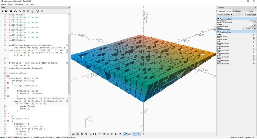This screenshot has width=257, height=139.
Task: Click the Preview icon in viewport toolbar
Action: tap(73, 134)
